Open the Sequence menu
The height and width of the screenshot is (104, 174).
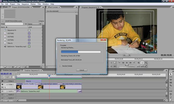pyautogui.click(x=25, y=4)
